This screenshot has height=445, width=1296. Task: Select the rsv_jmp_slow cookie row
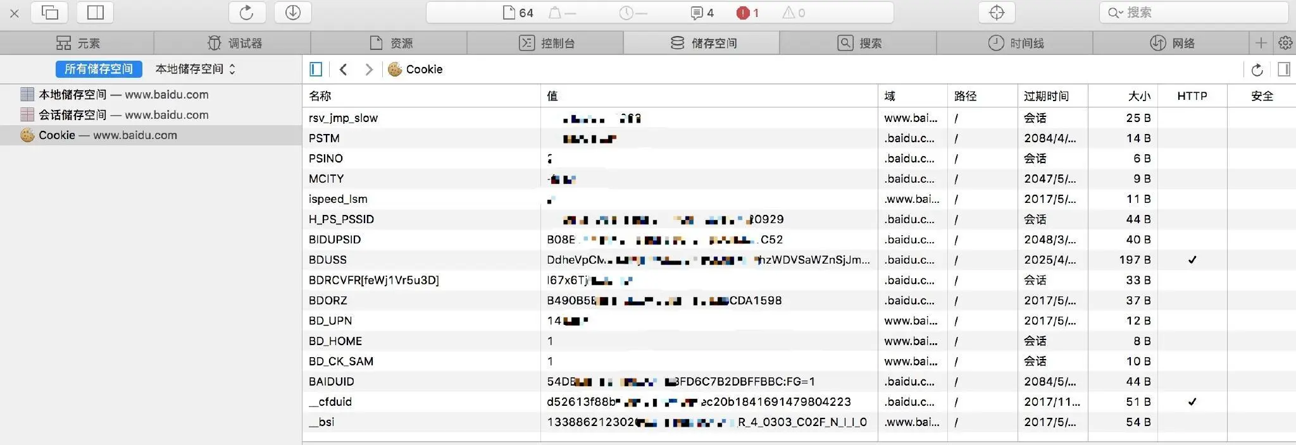point(799,118)
